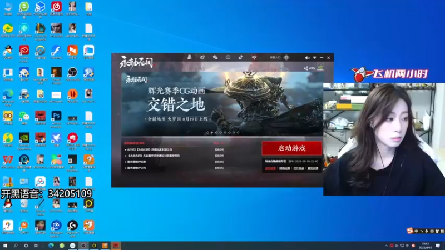Select the last banner carousel dot
The image size is (445, 250).
238,132
